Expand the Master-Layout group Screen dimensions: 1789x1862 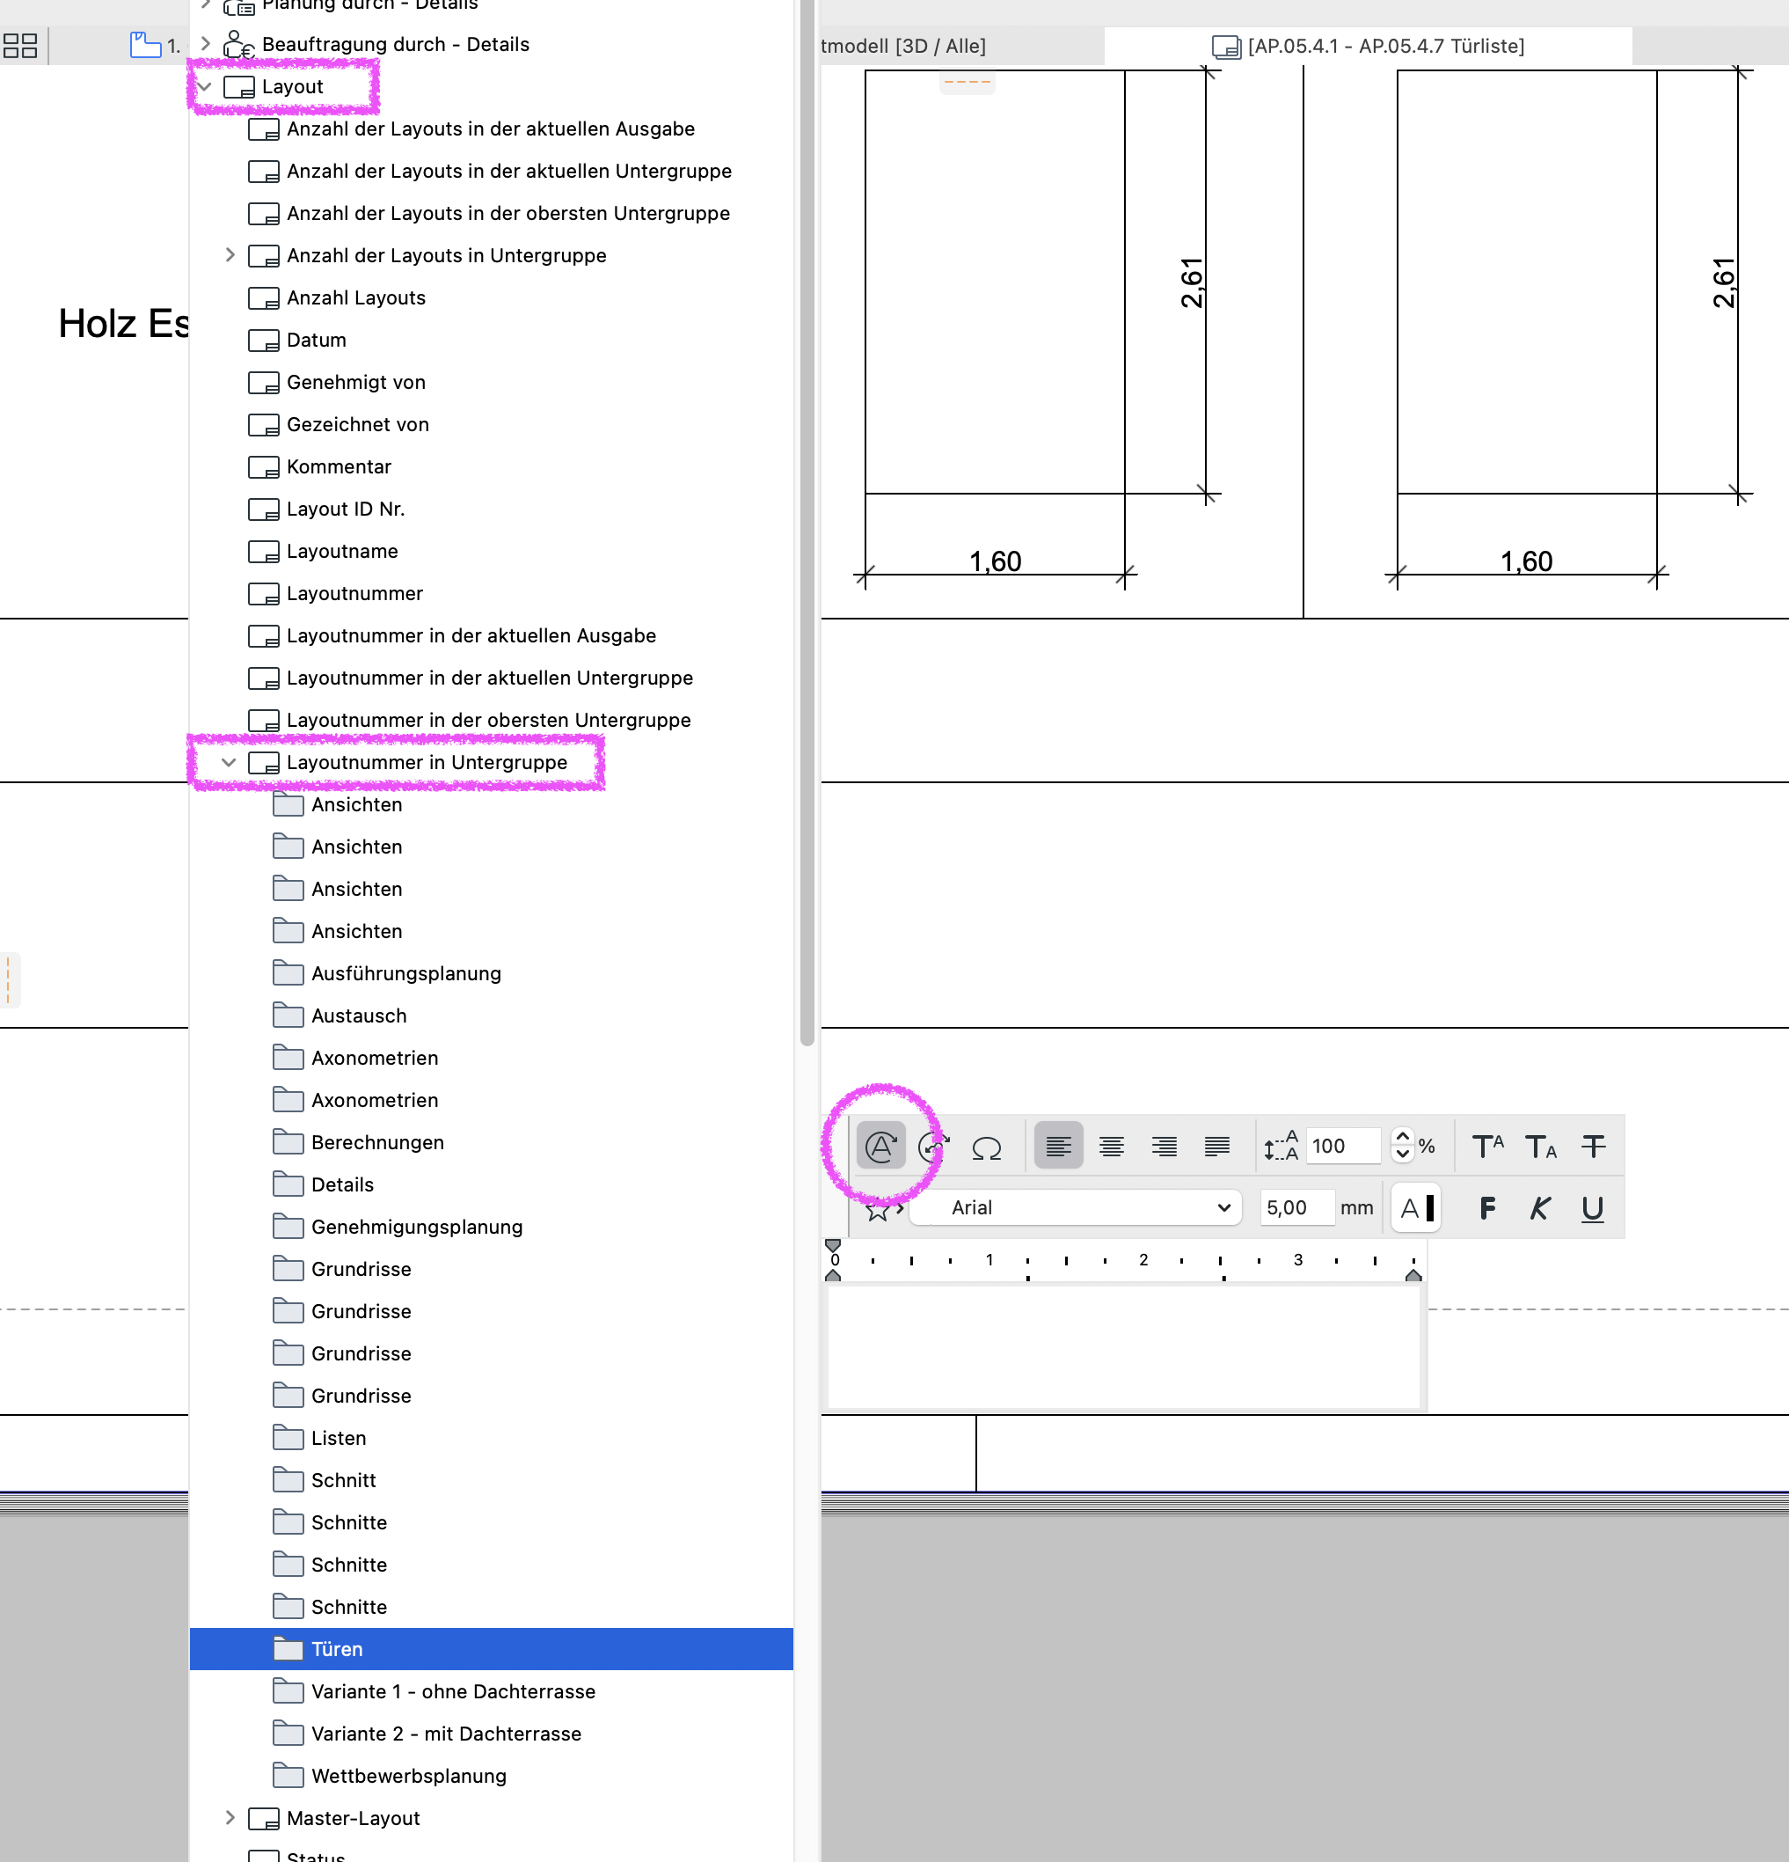click(x=230, y=1817)
